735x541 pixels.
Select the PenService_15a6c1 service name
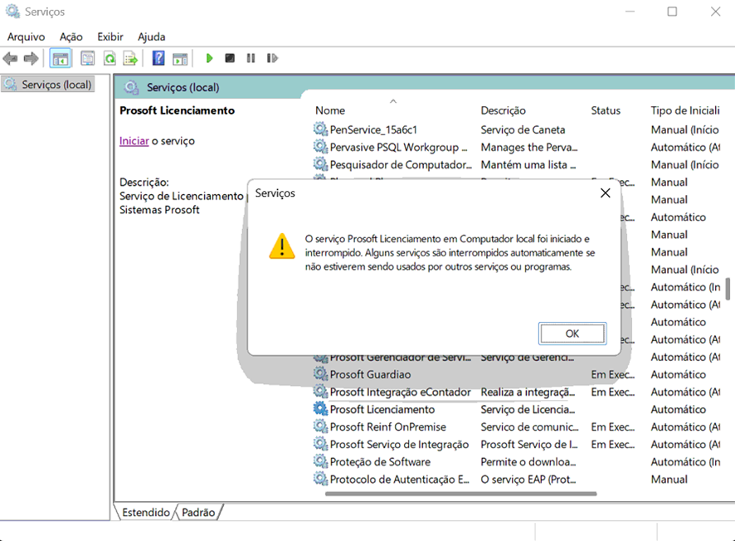[373, 129]
